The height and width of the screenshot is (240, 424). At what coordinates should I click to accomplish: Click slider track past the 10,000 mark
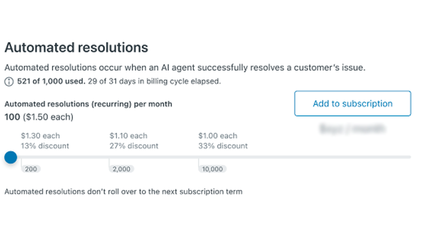(x=305, y=157)
